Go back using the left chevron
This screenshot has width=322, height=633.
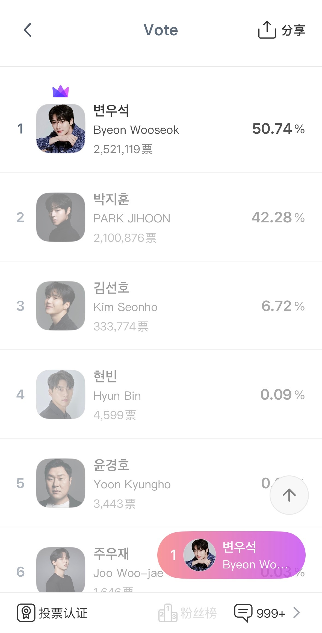(28, 30)
